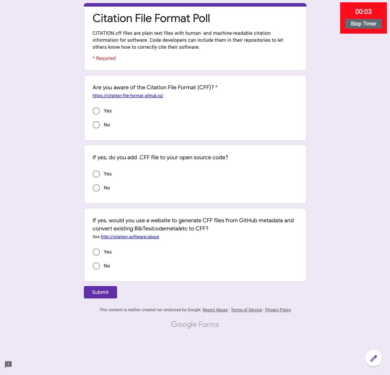Open Terms of Service
Image resolution: width=390 pixels, height=375 pixels.
coord(246,310)
